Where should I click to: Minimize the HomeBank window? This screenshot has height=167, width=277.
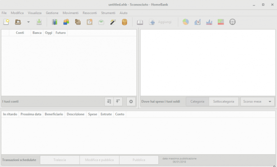[254, 5]
